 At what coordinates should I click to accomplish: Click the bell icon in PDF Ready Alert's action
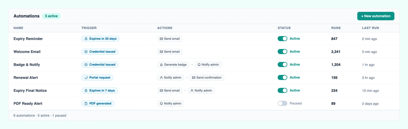(x=161, y=104)
